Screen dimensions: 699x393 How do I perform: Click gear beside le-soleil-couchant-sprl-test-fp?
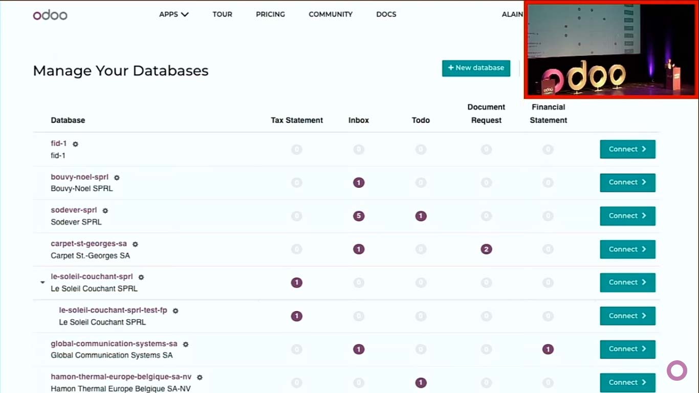tap(176, 311)
